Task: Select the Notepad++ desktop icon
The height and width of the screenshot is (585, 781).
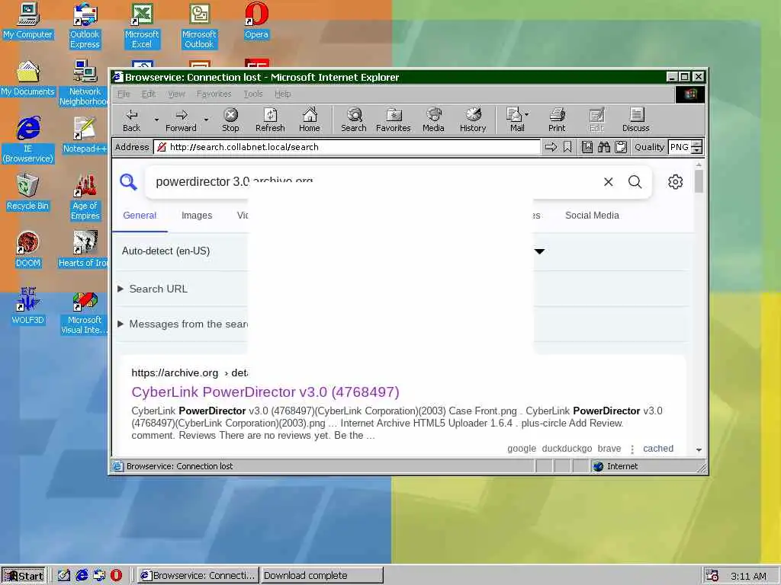Action: point(85,135)
